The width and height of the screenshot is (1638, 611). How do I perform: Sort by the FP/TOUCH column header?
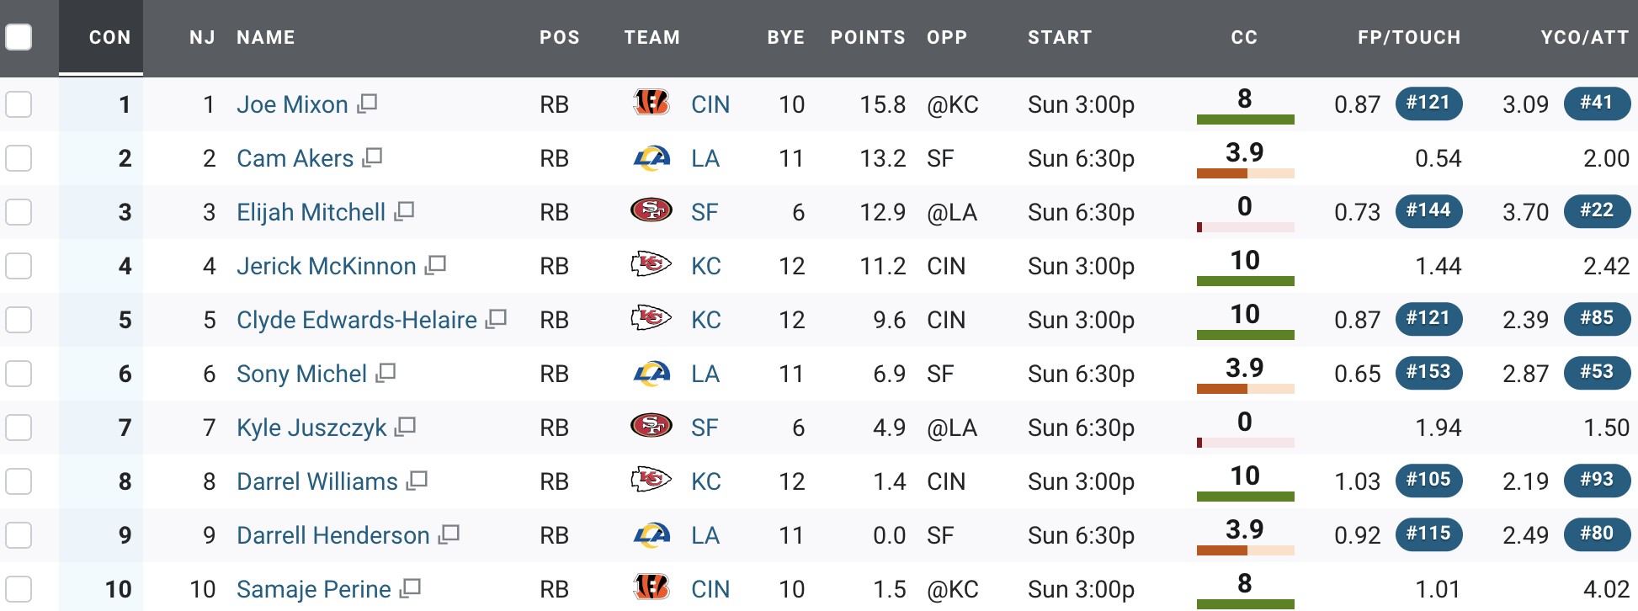[x=1409, y=37]
